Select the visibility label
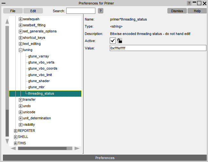208x162 pixels. click(29, 124)
